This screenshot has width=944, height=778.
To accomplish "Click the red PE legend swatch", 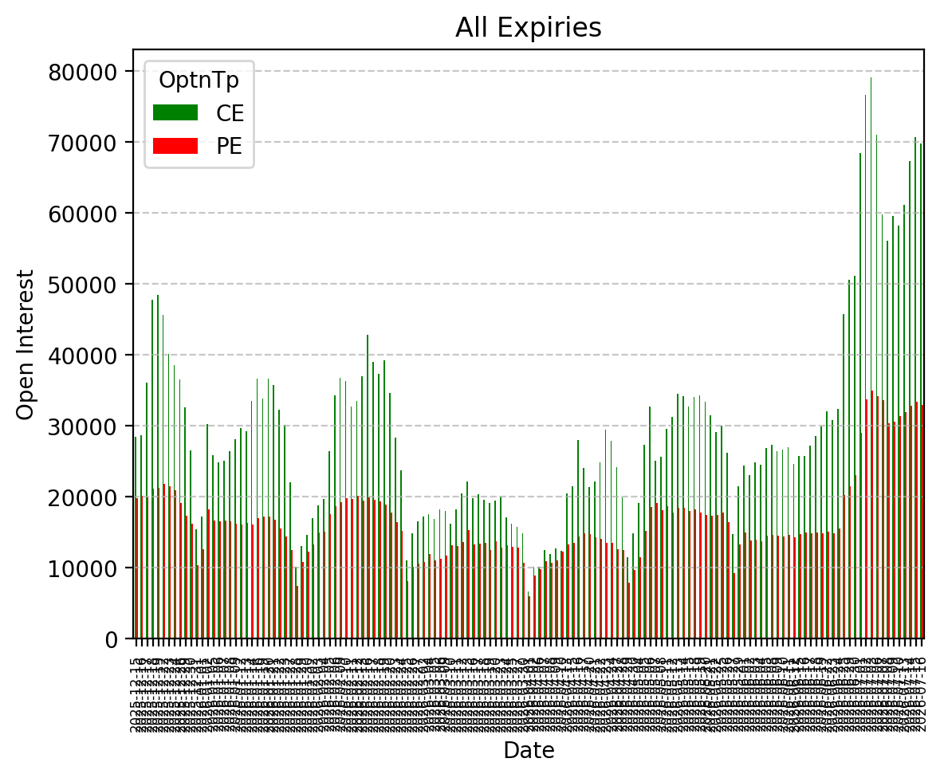I will point(175,146).
